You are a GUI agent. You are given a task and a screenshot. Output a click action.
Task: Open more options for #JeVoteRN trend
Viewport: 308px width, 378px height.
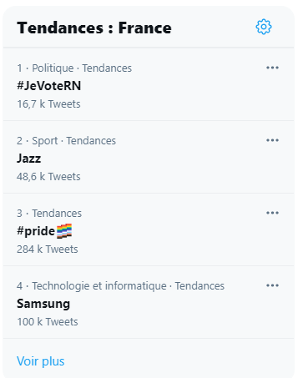coord(272,68)
